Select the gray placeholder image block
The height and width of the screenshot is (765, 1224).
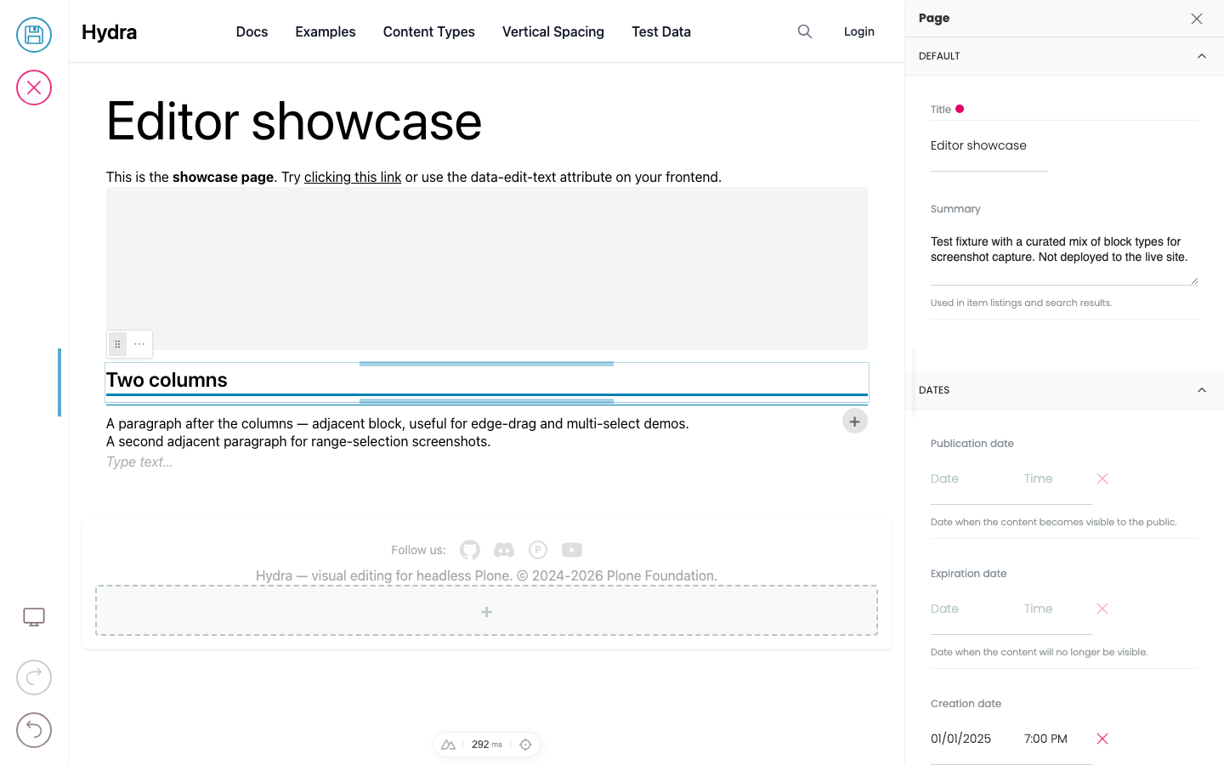(487, 269)
